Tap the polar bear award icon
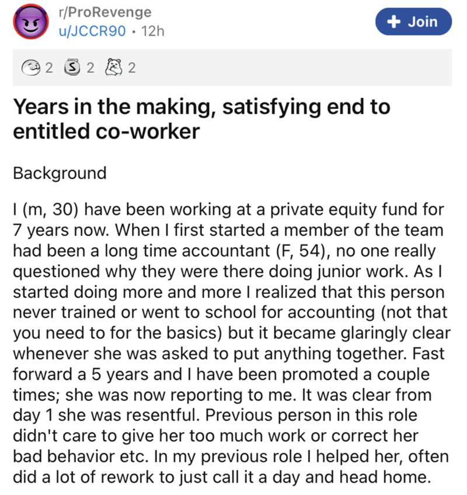The width and height of the screenshot is (467, 495). tap(113, 67)
